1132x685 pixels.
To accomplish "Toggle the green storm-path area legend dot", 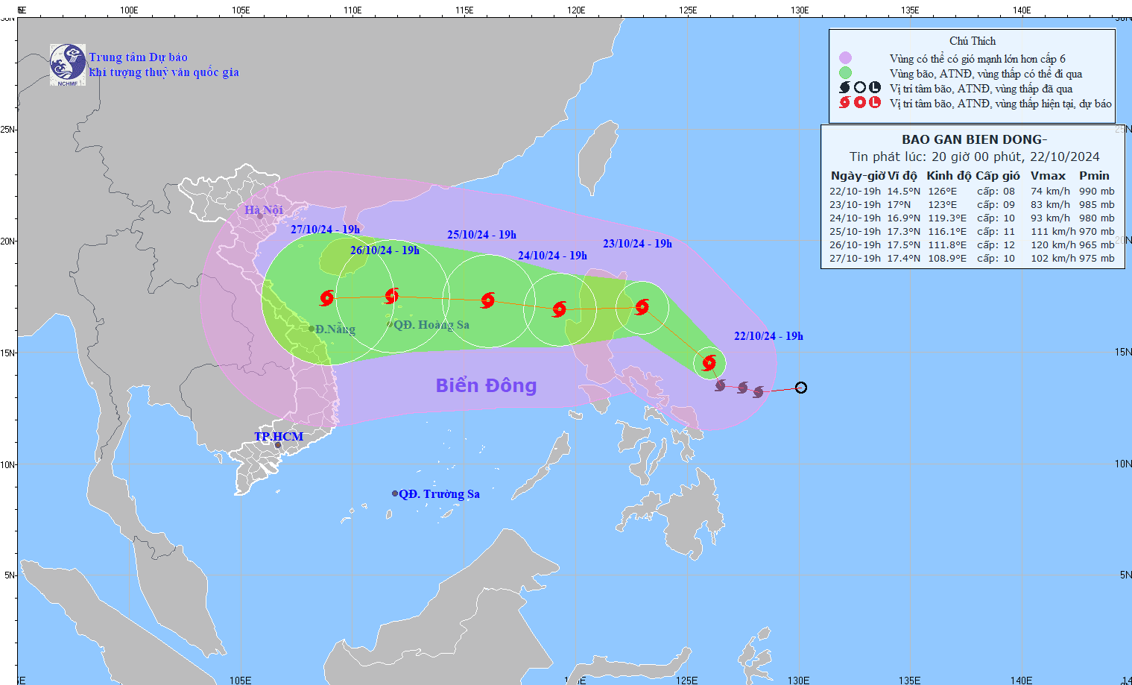I will (844, 73).
